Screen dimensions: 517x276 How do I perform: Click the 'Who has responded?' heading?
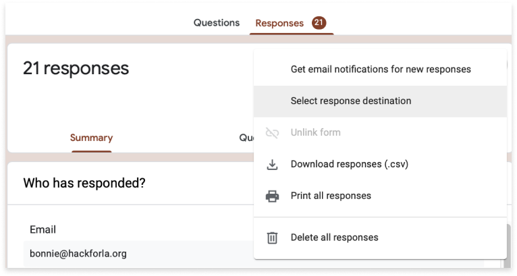pyautogui.click(x=84, y=183)
